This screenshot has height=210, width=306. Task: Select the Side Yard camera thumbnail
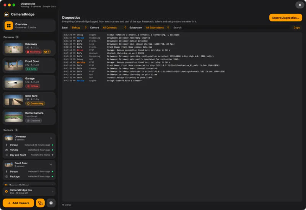14,100
